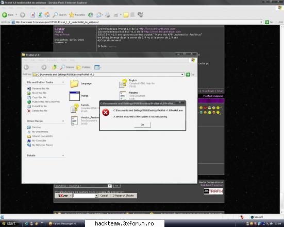Screen dimensions: 284x227
Task: Open Favorites in the Internet Explorer toolbar
Action: 77,15
